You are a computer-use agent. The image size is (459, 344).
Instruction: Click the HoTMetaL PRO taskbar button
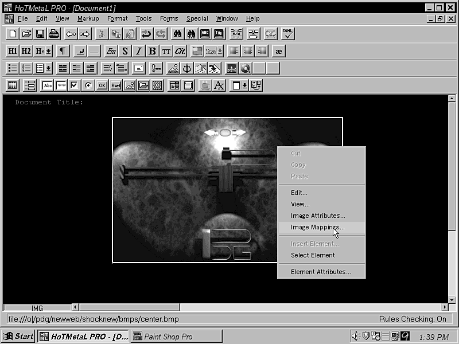pos(83,337)
